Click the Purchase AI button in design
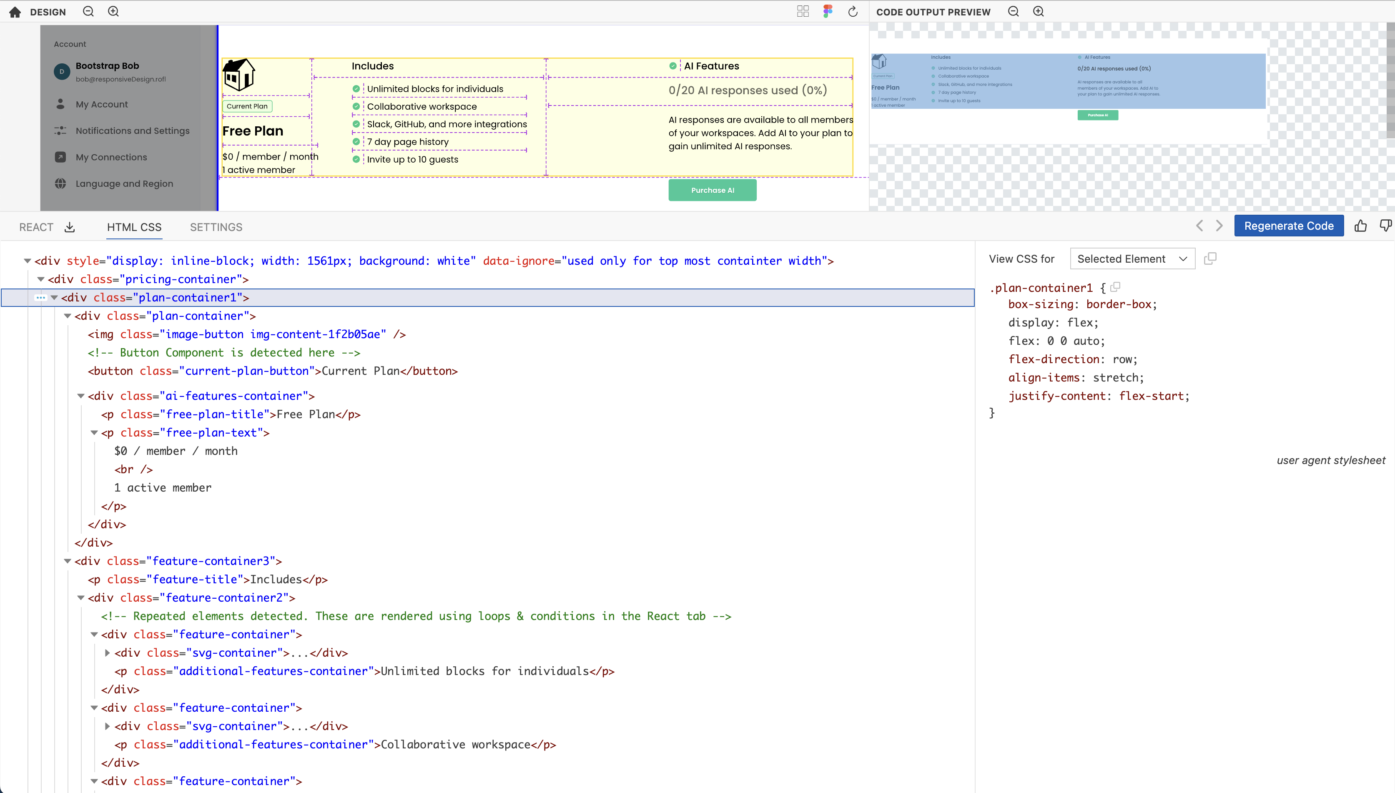 point(712,190)
